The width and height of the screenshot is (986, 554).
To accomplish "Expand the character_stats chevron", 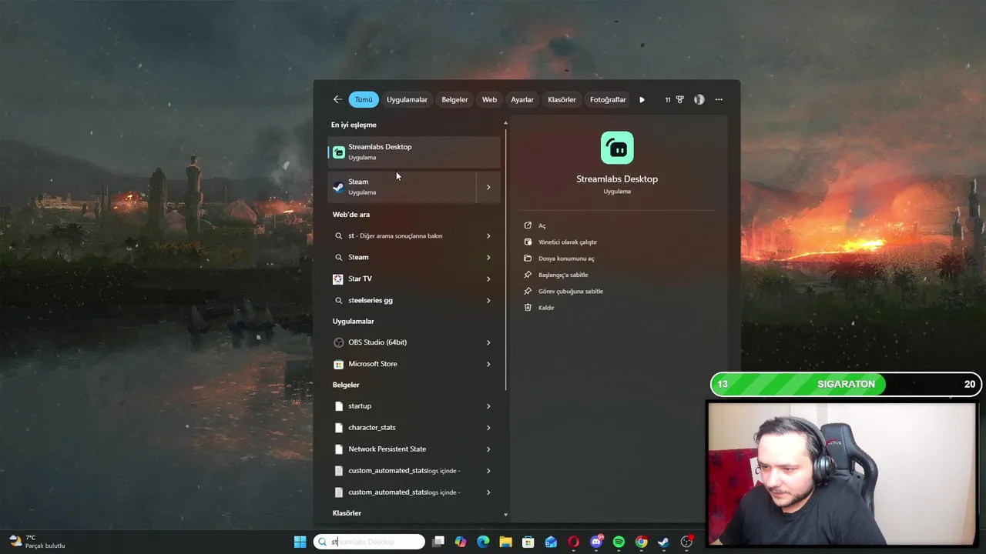I will pos(488,427).
